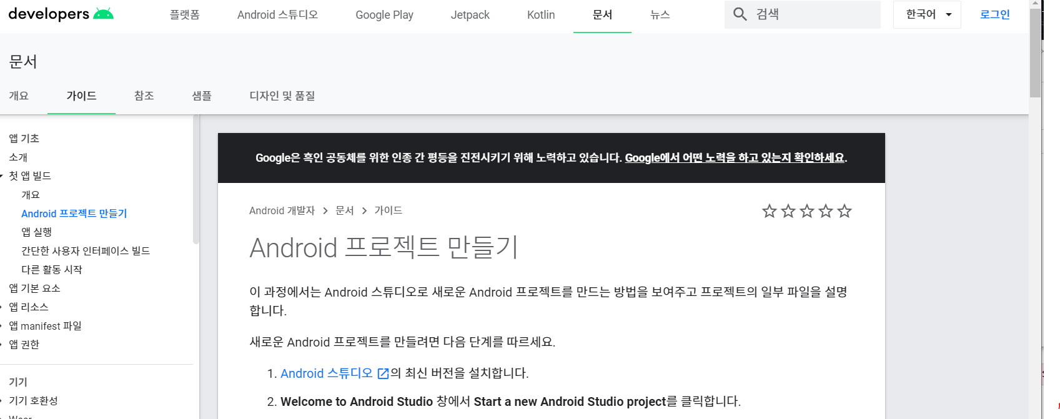1060x419 pixels.
Task: Rate the page five stars
Action: (845, 211)
